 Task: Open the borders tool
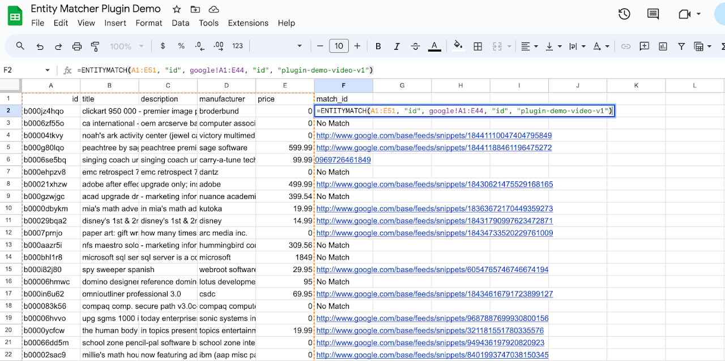[x=478, y=46]
